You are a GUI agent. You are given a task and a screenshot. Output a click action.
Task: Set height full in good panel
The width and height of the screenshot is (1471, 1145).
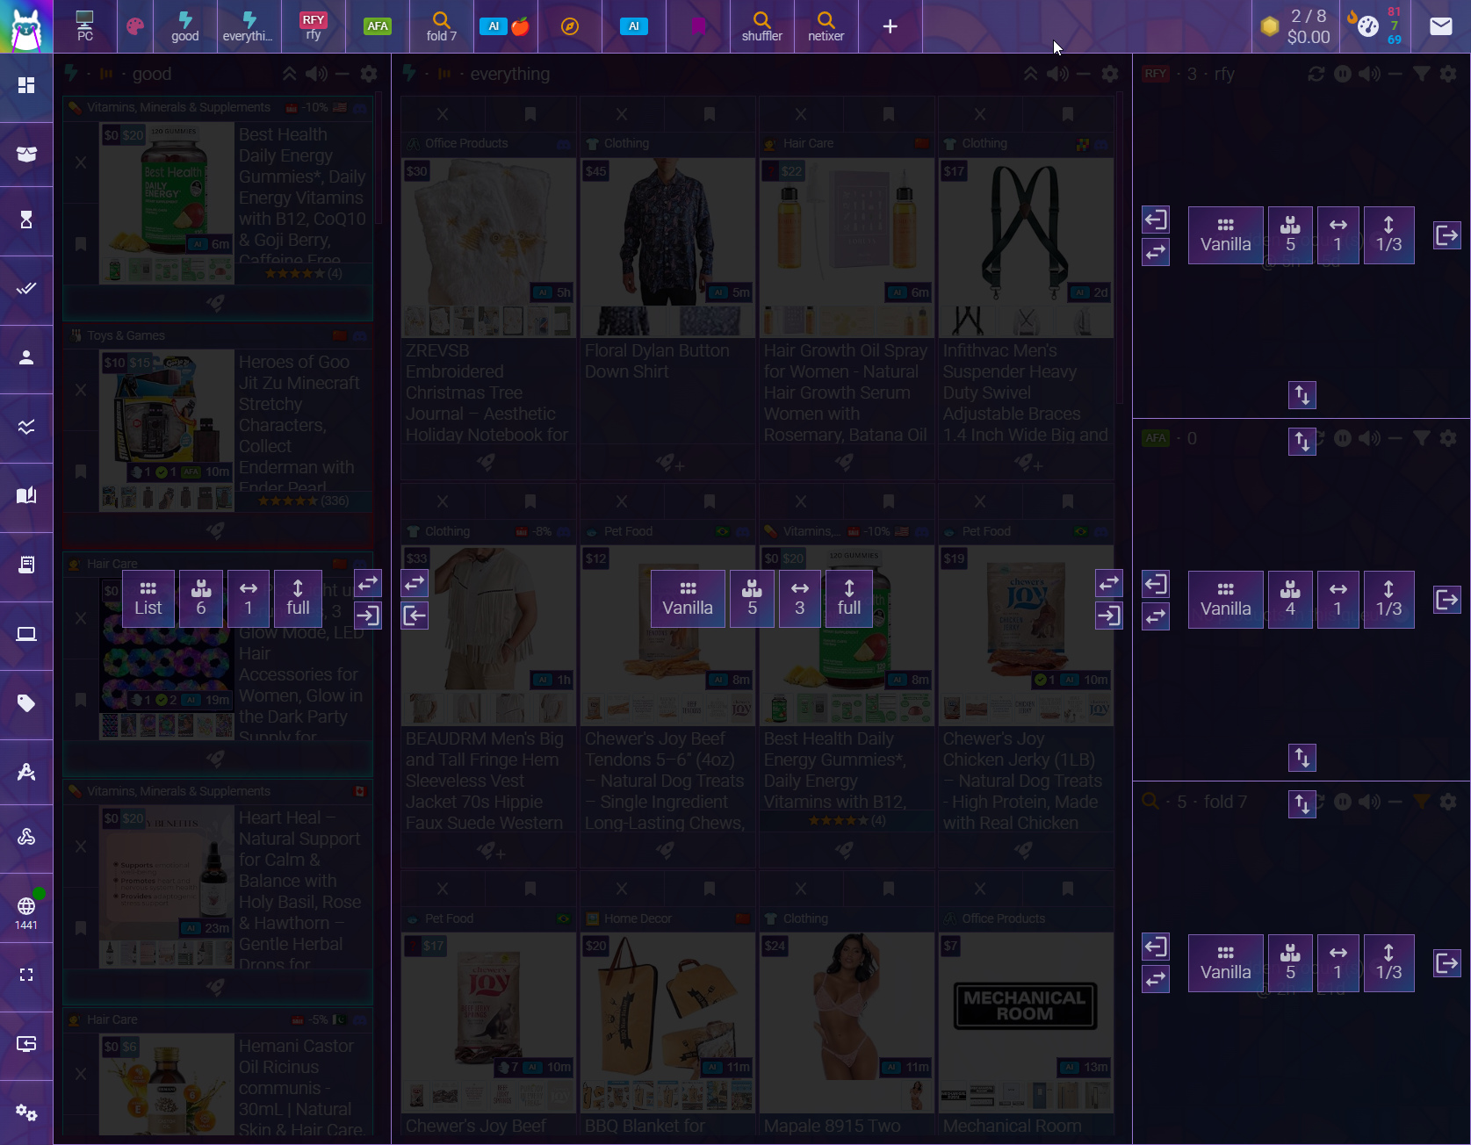coord(298,599)
